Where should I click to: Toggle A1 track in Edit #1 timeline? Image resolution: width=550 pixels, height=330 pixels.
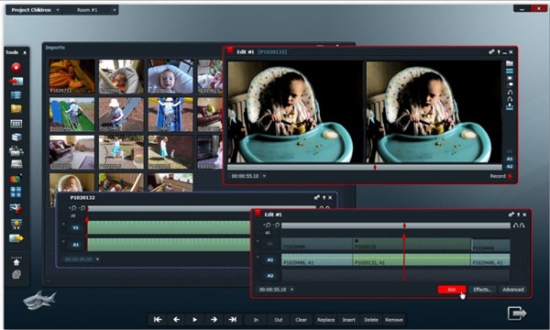tap(270, 259)
